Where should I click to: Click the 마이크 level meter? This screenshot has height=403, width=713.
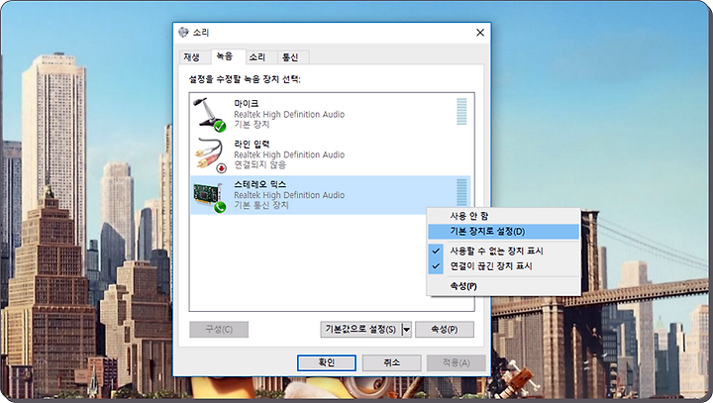(461, 112)
